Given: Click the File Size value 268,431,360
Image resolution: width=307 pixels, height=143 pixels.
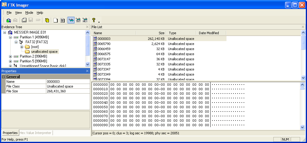Looking at the screenshot, I should click(x=56, y=91).
